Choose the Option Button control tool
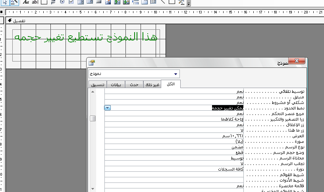Viewport: 324px width, 192px height. coord(62,2)
